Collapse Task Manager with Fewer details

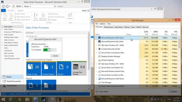102,92
